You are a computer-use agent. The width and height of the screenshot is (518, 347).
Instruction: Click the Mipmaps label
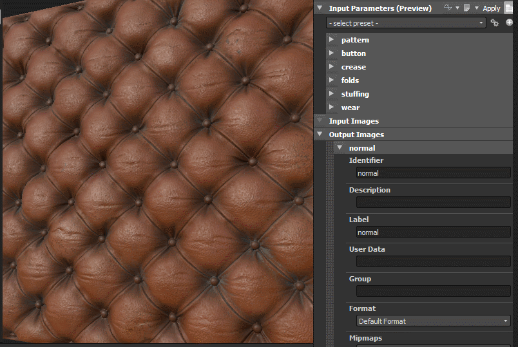(365, 338)
